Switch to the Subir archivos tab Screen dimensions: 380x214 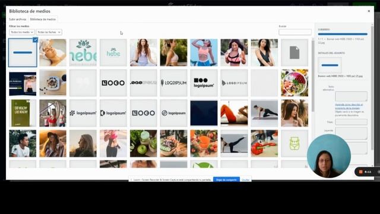pyautogui.click(x=17, y=19)
